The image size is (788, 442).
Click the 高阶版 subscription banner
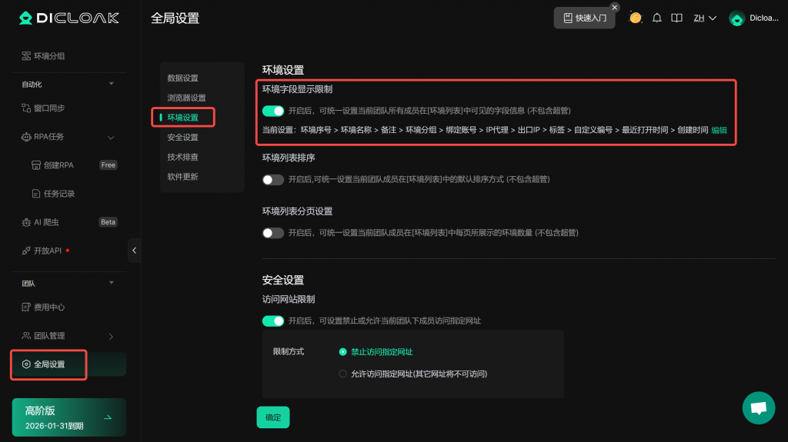tap(68, 417)
